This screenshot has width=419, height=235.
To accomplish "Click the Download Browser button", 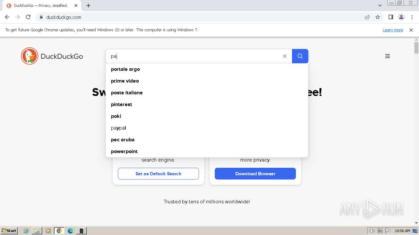I will 255,174.
